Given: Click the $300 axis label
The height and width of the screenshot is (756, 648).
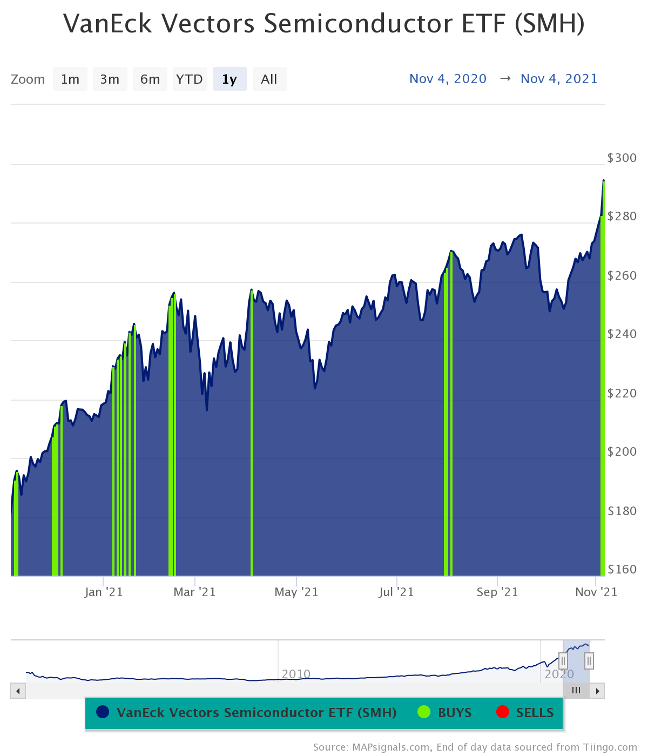Looking at the screenshot, I should click(x=622, y=158).
